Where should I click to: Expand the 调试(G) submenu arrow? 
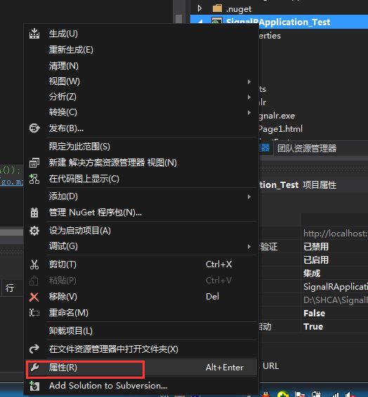(249, 246)
